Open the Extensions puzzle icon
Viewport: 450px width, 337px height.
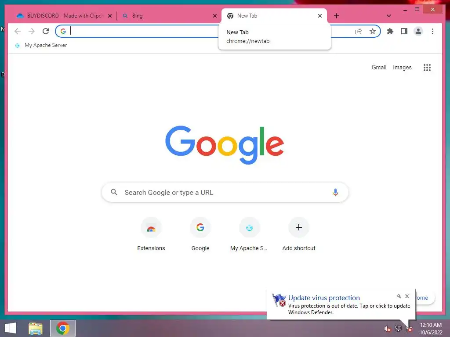(390, 31)
